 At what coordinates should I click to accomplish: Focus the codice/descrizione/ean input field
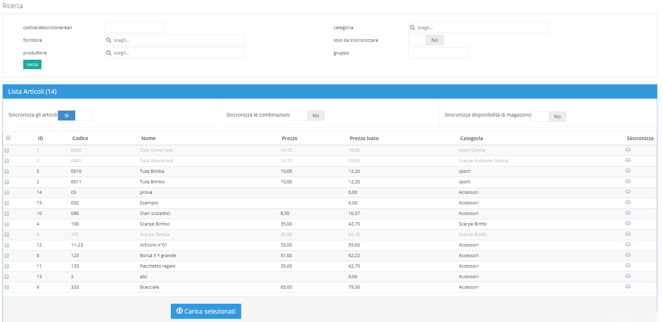pos(135,27)
